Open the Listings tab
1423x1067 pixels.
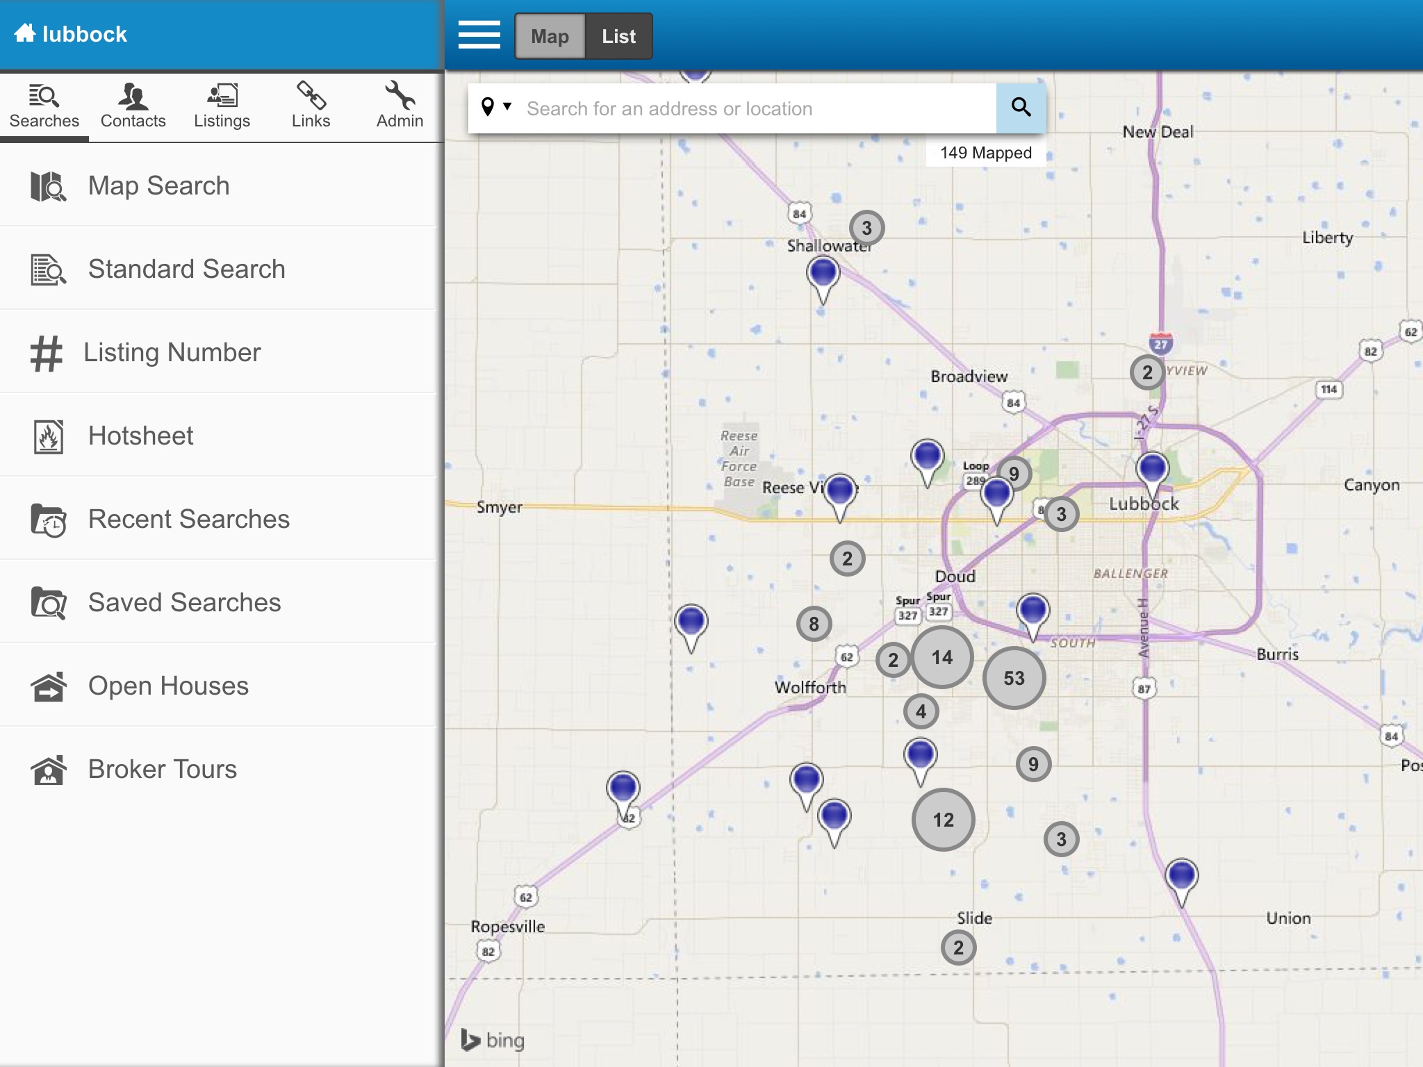222,106
